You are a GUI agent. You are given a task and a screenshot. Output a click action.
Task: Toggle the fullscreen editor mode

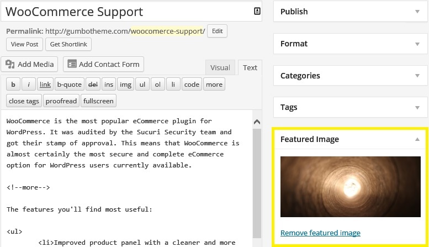[x=98, y=101]
